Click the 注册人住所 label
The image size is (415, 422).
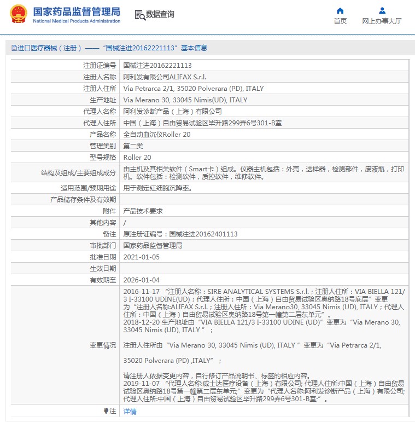[100, 89]
